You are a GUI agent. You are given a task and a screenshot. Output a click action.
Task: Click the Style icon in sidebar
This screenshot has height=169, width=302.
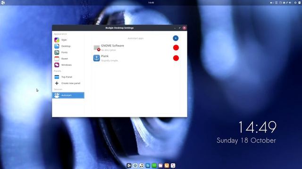pyautogui.click(x=57, y=40)
